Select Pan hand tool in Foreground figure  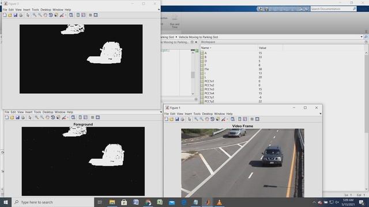tap(47, 117)
